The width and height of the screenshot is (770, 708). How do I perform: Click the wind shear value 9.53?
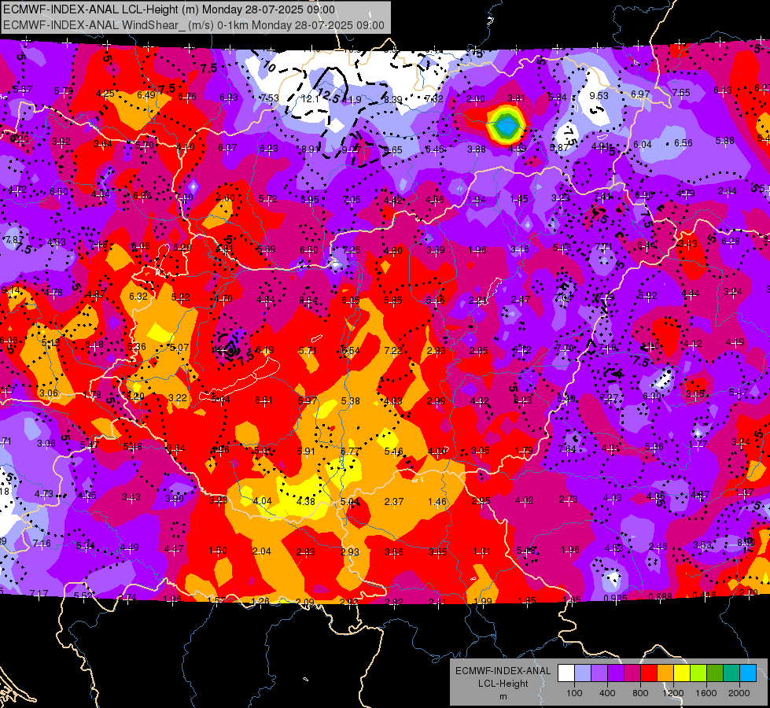point(599,96)
